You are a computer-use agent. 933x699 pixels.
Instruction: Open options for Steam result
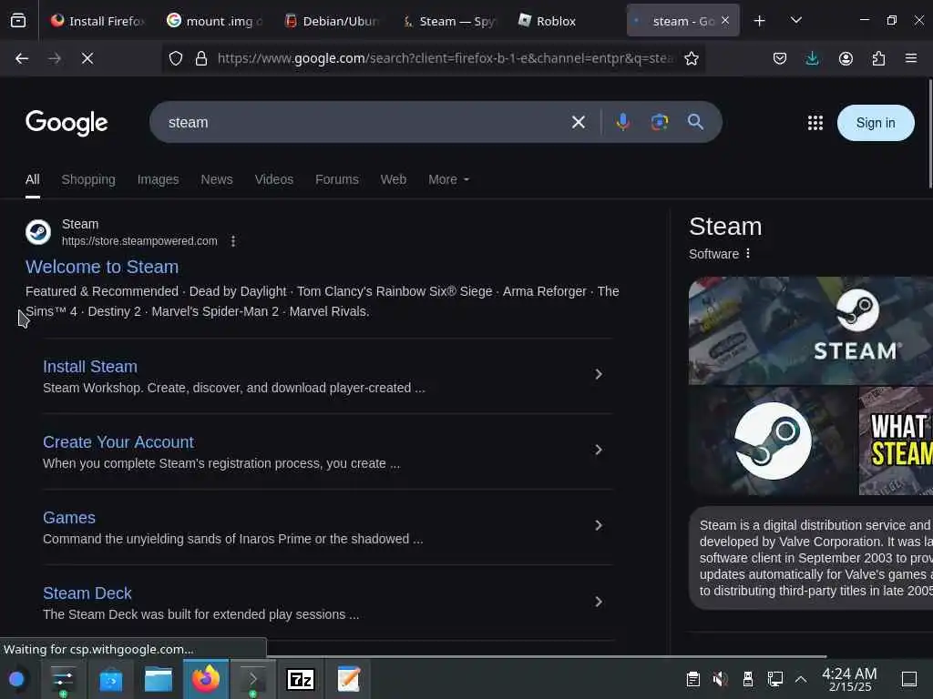click(x=233, y=241)
